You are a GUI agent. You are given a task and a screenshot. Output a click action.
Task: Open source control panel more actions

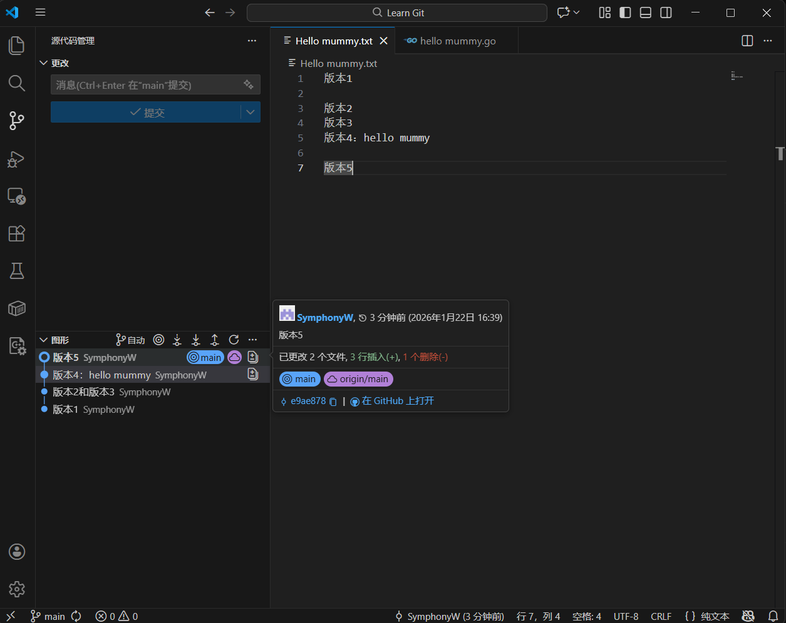(252, 41)
